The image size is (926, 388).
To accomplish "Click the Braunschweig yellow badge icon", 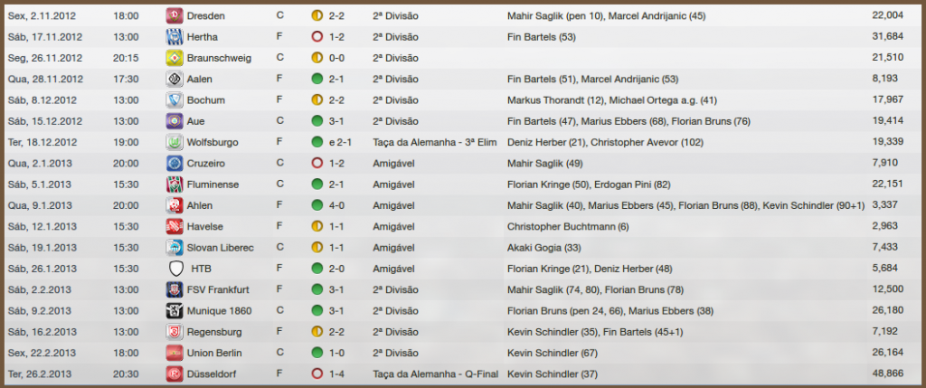I will click(x=175, y=58).
